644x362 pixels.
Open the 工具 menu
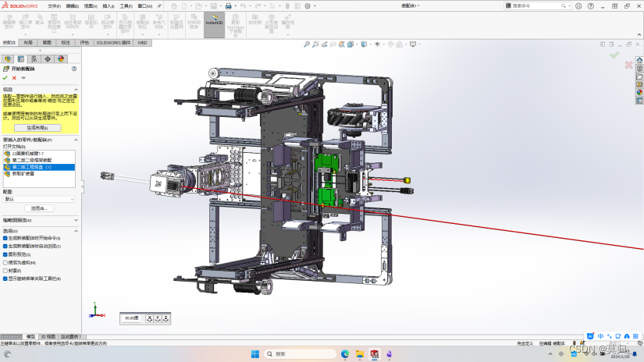coord(126,6)
